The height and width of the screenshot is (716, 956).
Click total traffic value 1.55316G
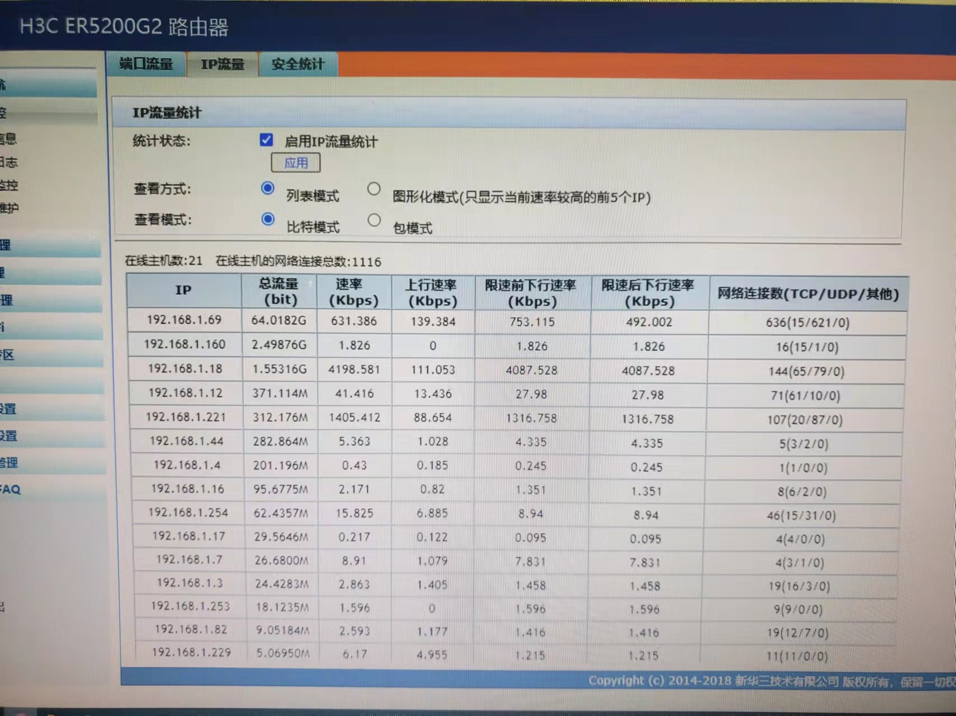pos(280,369)
